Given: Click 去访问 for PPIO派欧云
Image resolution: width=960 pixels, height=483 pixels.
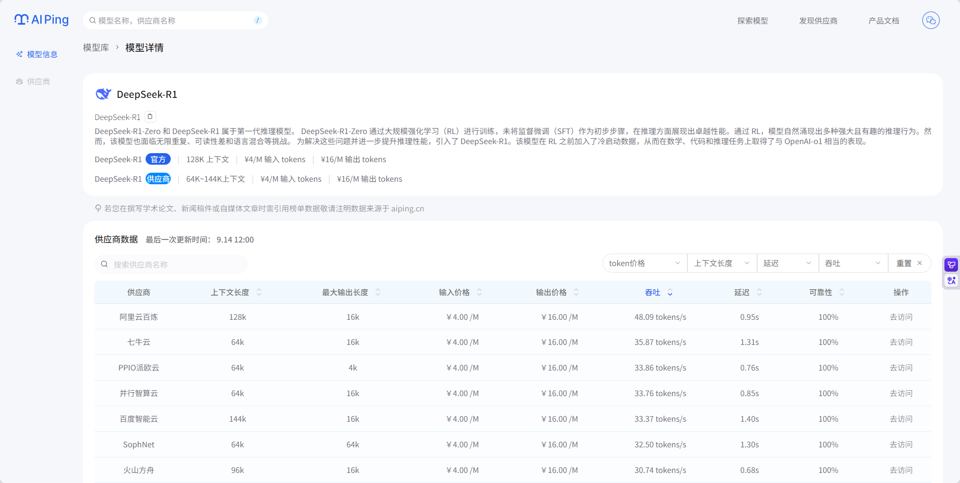Looking at the screenshot, I should click(x=901, y=368).
